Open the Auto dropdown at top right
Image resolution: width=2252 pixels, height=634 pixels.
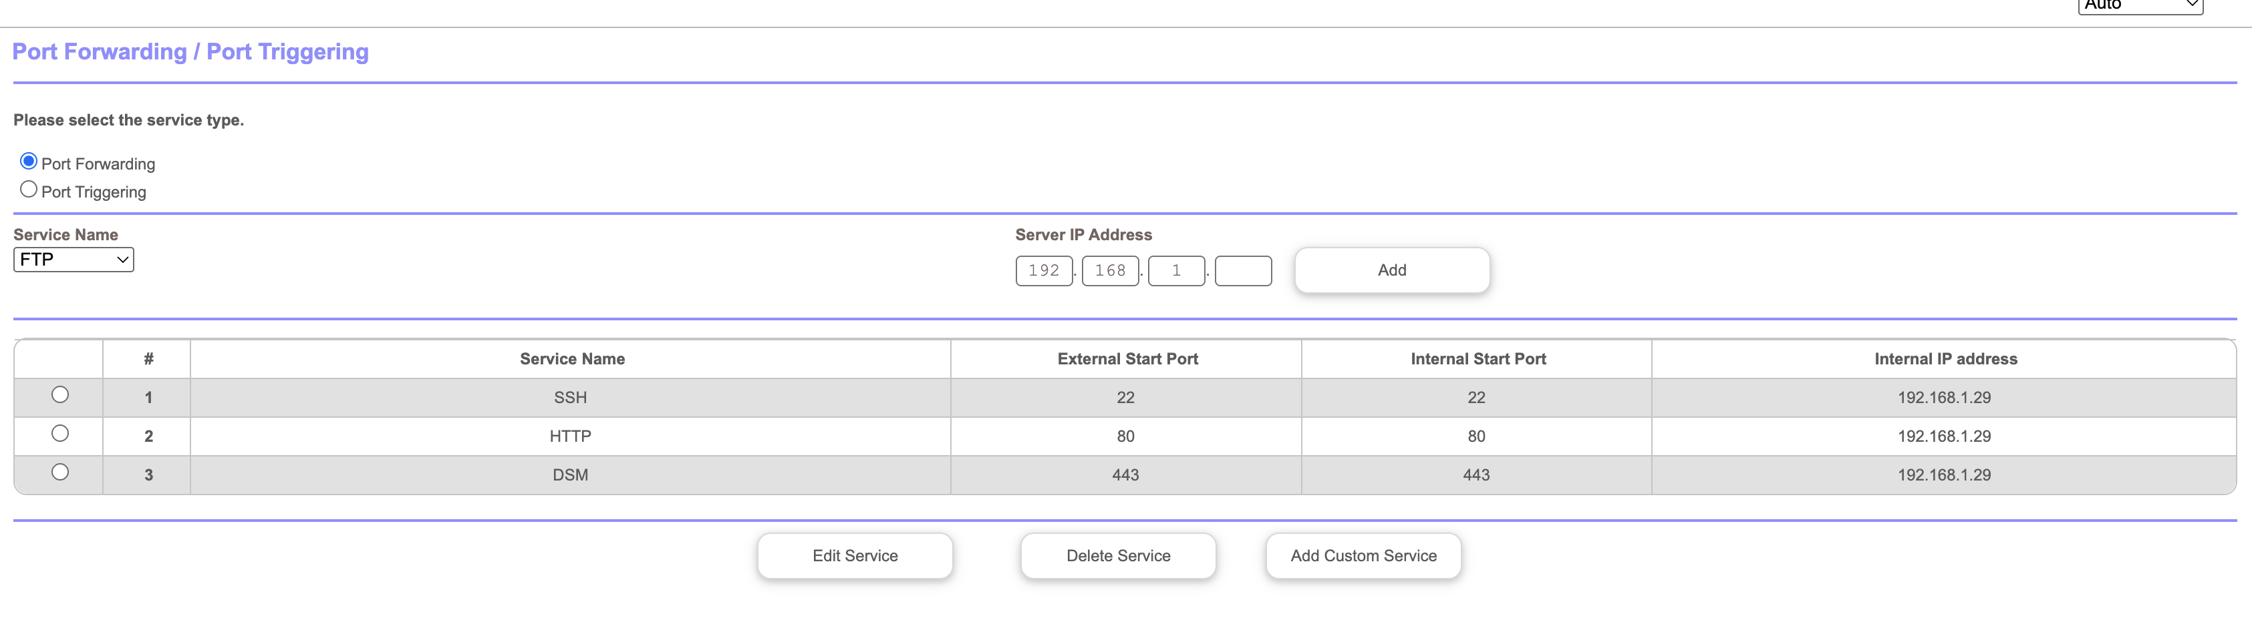(2139, 5)
